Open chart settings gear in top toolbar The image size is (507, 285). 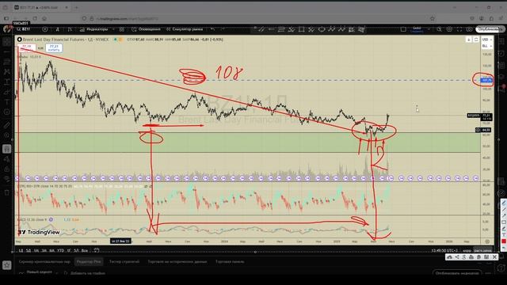(x=449, y=29)
